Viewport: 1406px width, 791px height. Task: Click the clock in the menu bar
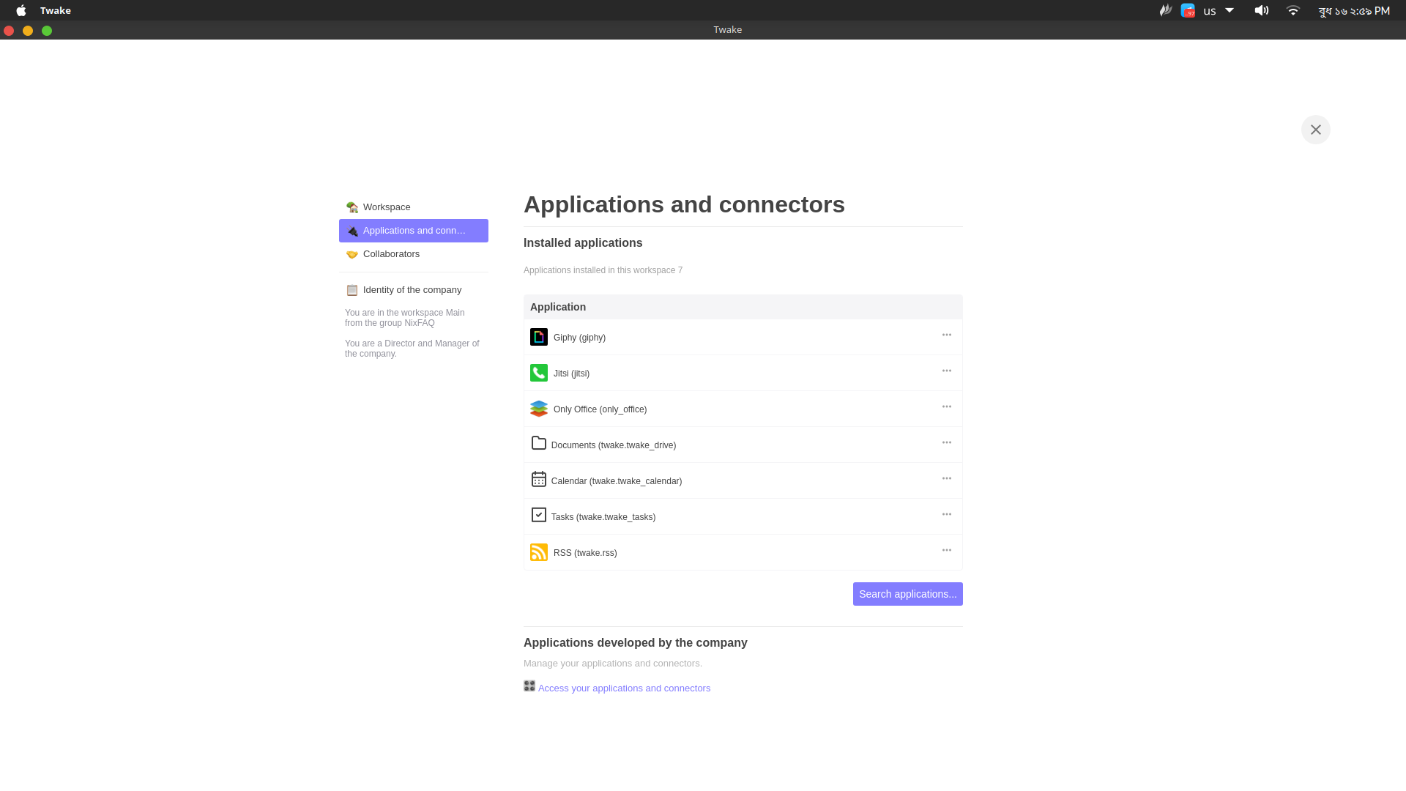click(1354, 11)
